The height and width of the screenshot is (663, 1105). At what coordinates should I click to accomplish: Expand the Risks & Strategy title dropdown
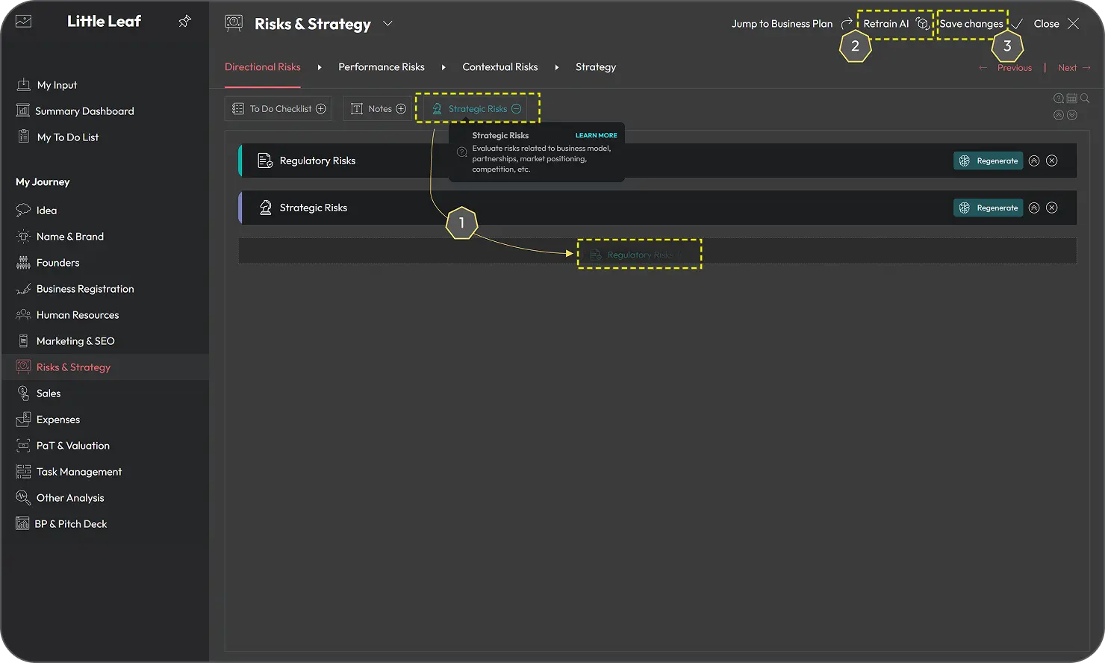(x=387, y=24)
